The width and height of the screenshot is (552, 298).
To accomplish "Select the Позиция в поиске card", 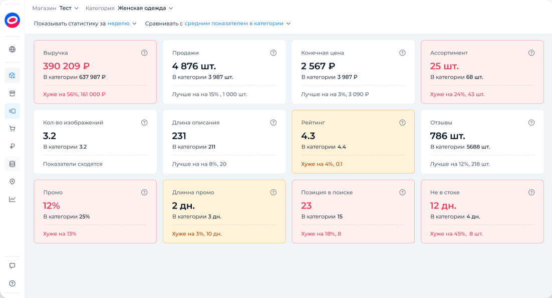I will 353,211.
